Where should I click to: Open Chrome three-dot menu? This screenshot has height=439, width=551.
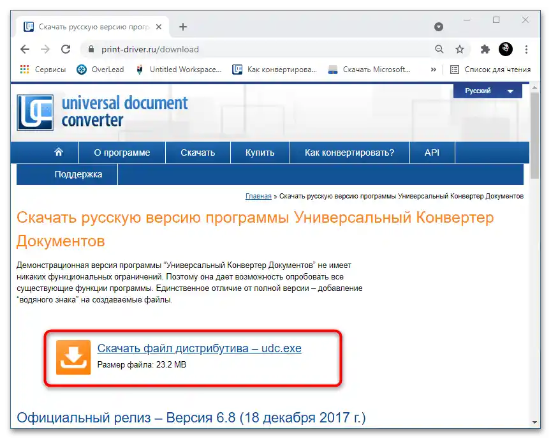tap(526, 49)
